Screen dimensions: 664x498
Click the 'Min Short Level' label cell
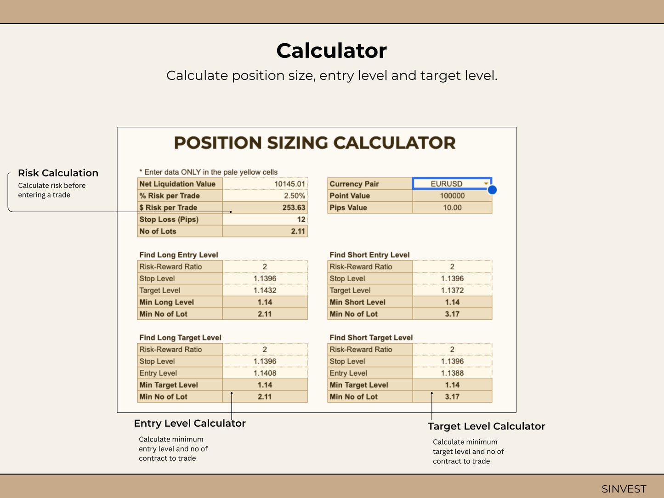(x=370, y=302)
